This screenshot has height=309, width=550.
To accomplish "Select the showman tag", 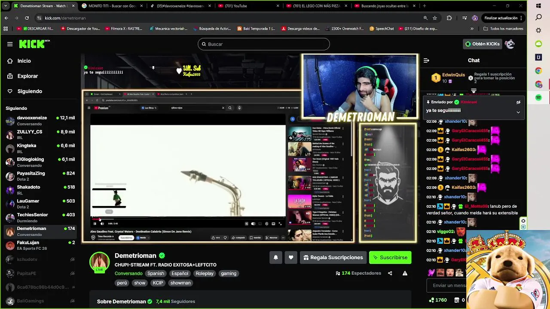I will coord(180,283).
